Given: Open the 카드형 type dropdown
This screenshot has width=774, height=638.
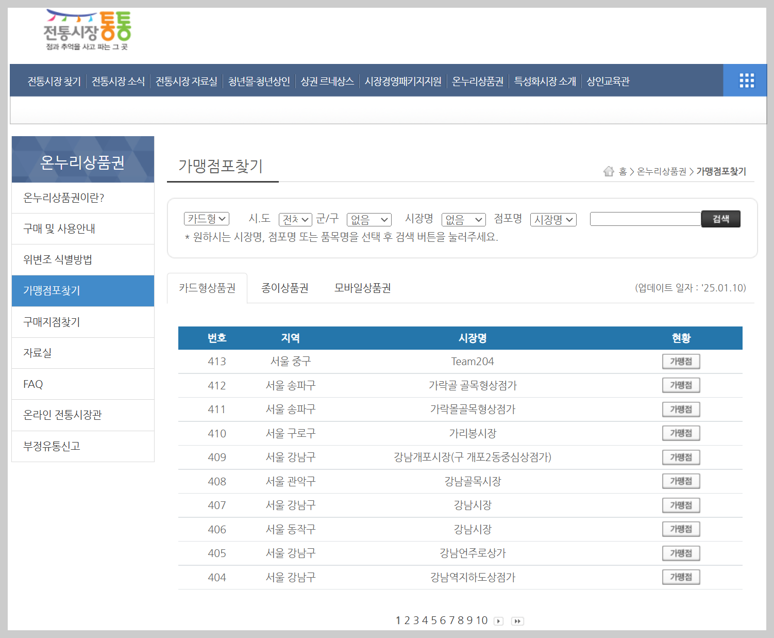Looking at the screenshot, I should [207, 219].
